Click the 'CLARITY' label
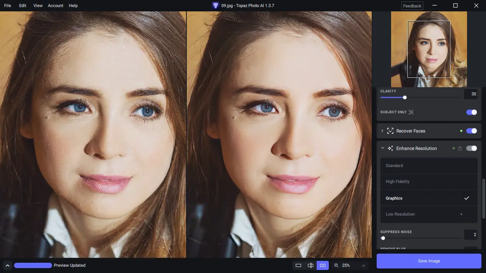 click(388, 91)
